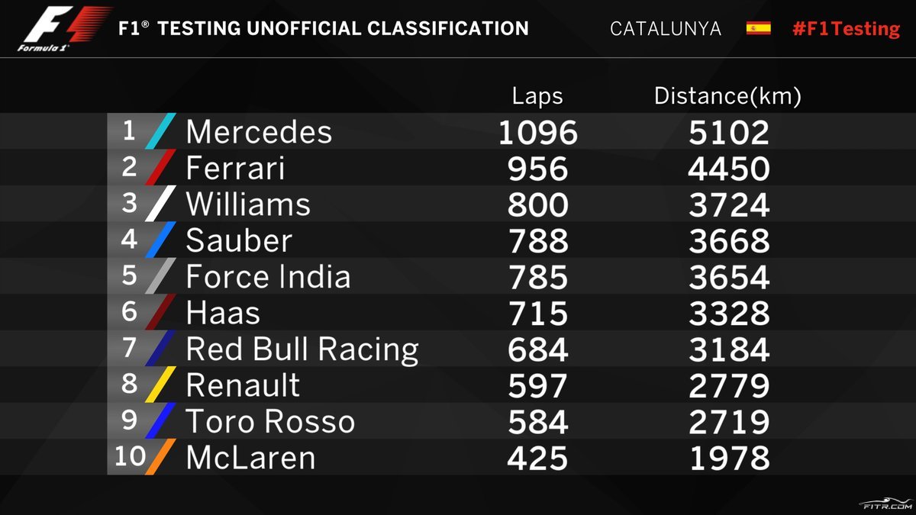Open the #F1Testing hashtag
Screen dimensions: 916x515
pos(846,29)
